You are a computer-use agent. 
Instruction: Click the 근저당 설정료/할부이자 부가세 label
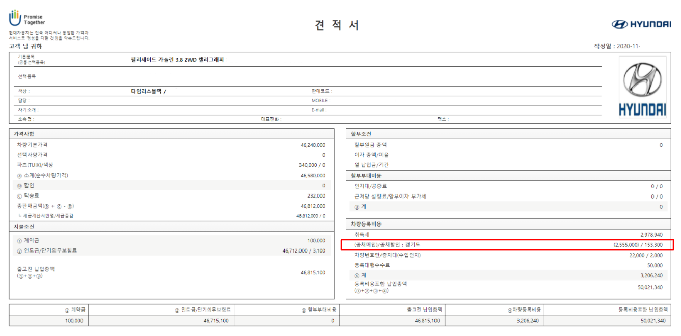(390, 196)
